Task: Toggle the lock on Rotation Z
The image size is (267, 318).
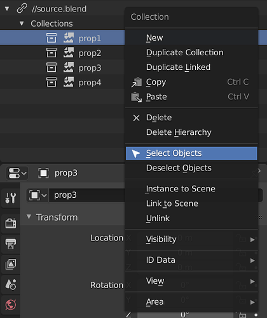Action: 242,315
